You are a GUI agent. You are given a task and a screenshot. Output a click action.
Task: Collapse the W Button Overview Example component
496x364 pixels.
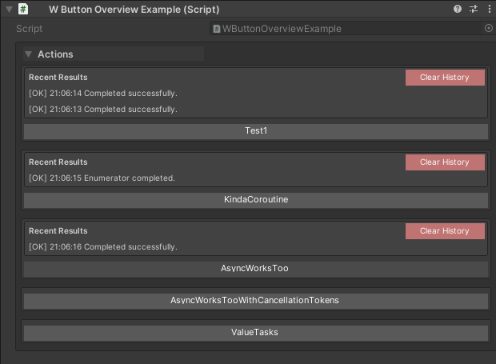(9, 10)
